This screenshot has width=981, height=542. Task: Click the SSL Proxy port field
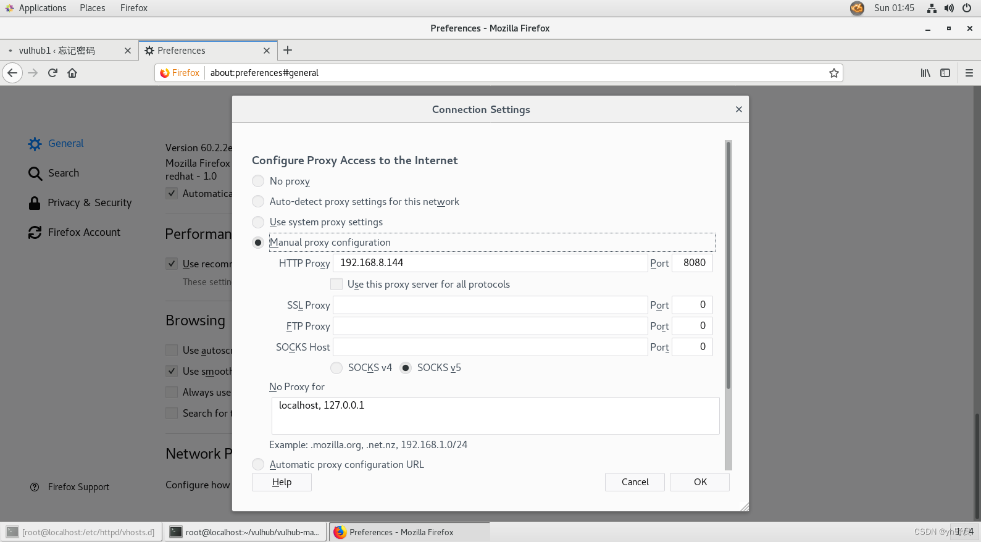[x=692, y=305]
